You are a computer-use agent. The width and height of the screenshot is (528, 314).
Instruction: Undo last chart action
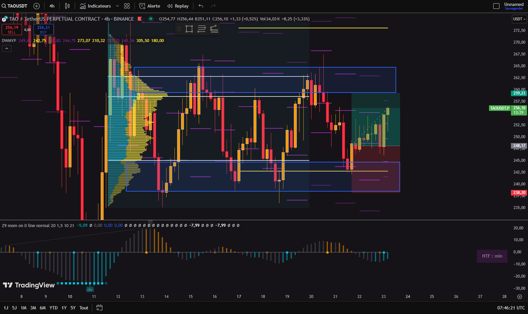coord(201,6)
